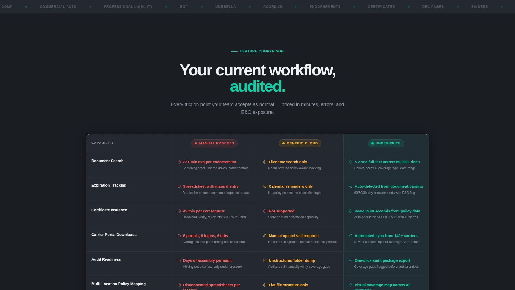This screenshot has width=515, height=290.
Task: Click 'Auditors still manually verify coverage gaps'
Action: pos(299,267)
